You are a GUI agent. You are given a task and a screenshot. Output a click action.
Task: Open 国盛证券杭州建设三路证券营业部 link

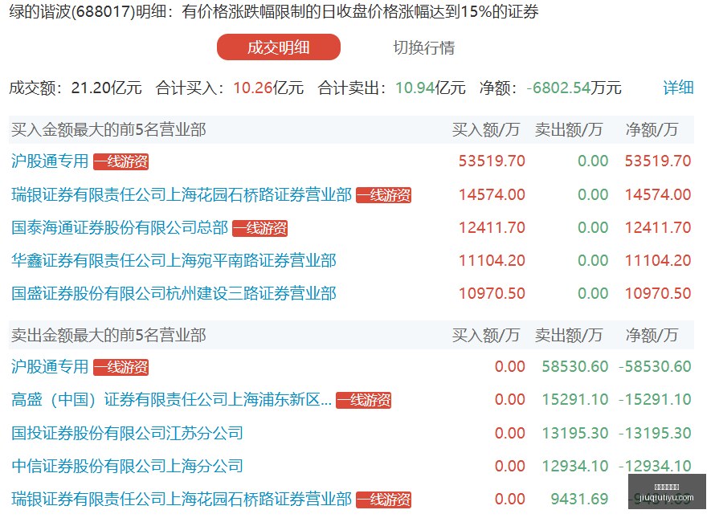(174, 293)
